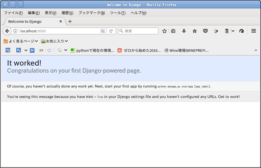
Task: Open the ツール(T) menu
Action: pyautogui.click(x=118, y=13)
